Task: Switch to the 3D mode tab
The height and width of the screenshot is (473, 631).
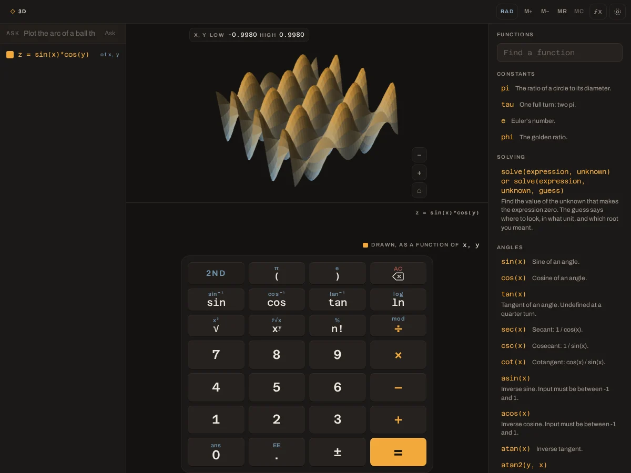Action: click(18, 12)
